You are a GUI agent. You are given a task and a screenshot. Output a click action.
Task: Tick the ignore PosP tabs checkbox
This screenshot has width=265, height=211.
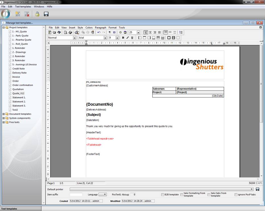click(236, 195)
